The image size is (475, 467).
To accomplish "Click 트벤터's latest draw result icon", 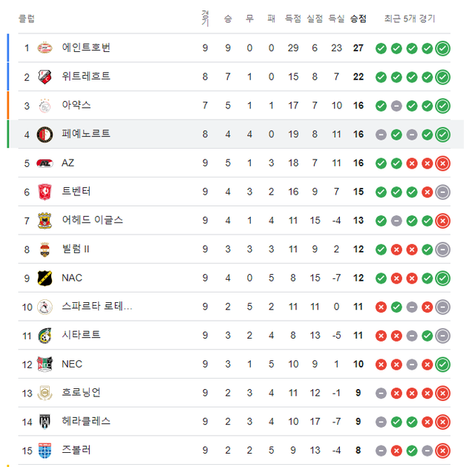I will click(443, 192).
